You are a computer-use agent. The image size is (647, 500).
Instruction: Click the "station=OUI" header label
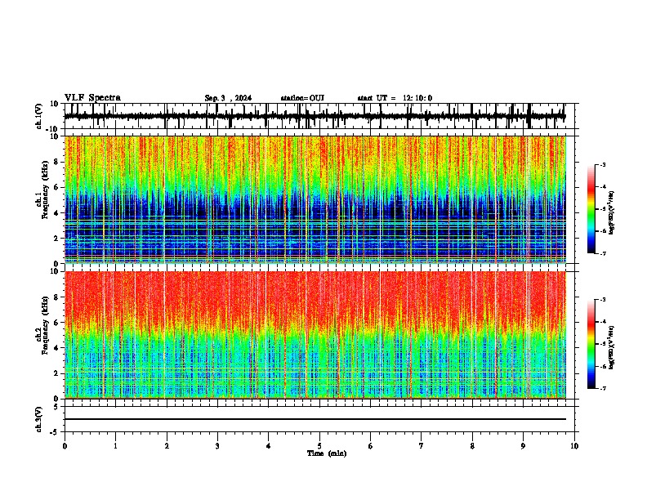[x=302, y=98]
